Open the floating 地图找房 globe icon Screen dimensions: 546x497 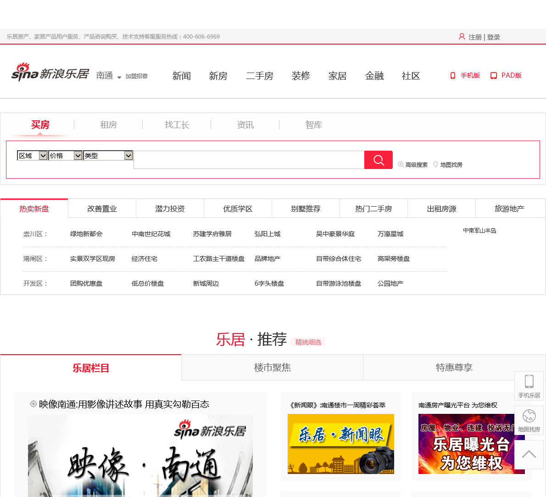point(529,416)
